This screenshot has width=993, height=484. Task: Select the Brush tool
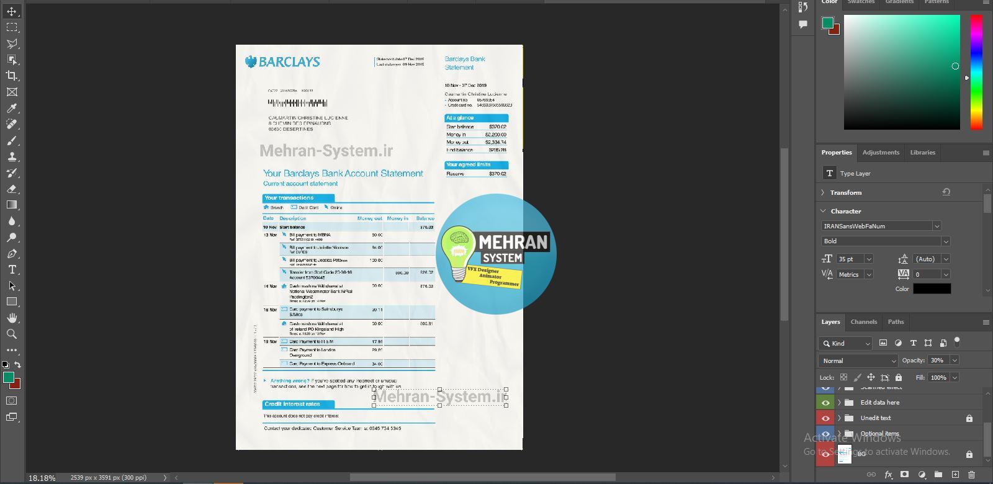(12, 140)
